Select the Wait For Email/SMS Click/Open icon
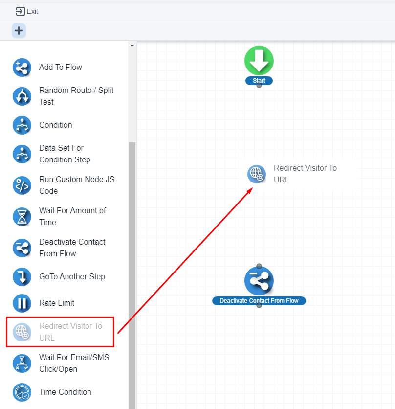The width and height of the screenshot is (395, 409). 22,364
